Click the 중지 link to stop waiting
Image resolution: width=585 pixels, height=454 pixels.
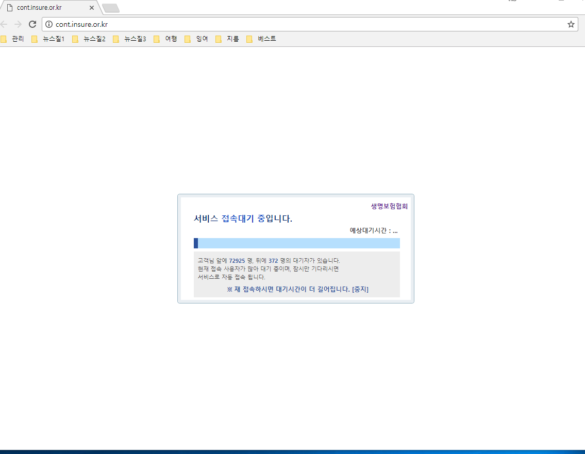point(361,289)
